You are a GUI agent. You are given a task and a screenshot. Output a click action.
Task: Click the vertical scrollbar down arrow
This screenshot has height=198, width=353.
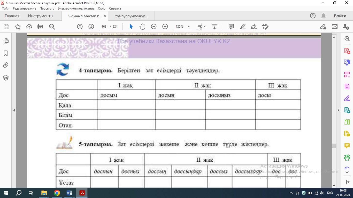(x=334, y=185)
